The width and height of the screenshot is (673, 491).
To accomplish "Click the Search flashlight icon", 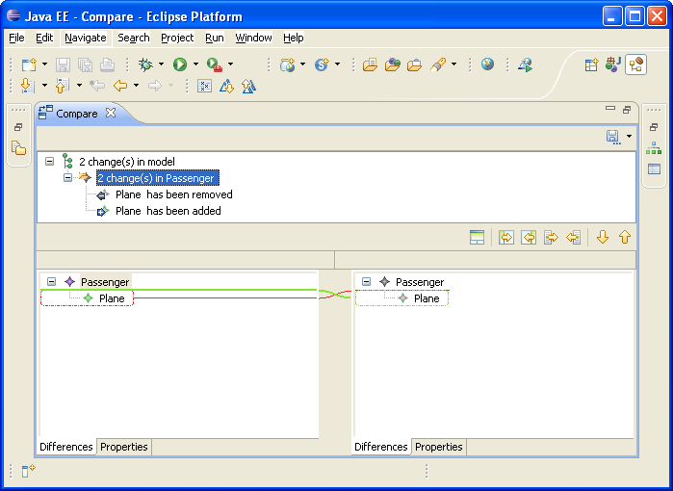I will point(437,65).
